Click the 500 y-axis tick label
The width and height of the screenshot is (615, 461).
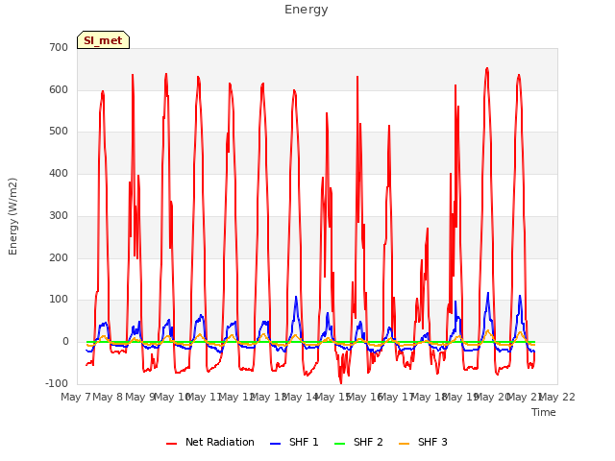point(59,132)
